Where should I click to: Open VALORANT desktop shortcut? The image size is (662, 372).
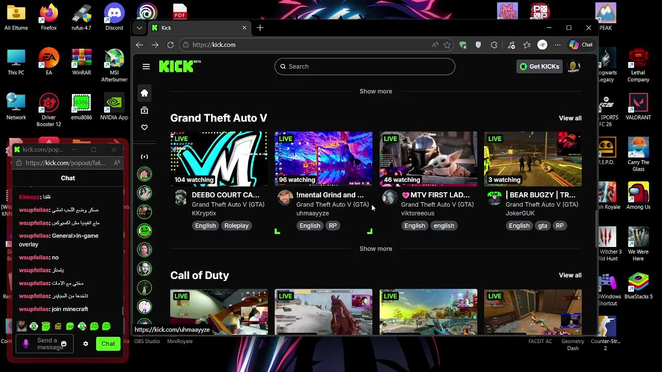(638, 106)
